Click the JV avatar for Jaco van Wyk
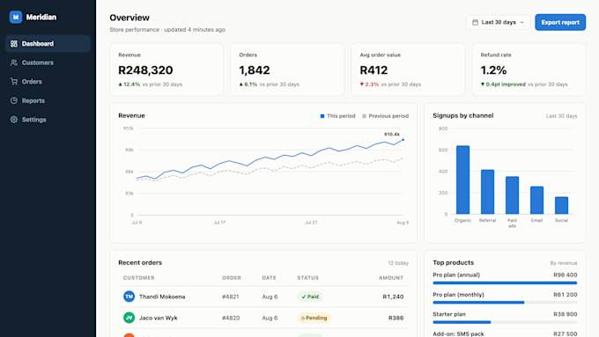The width and height of the screenshot is (599, 337). click(x=129, y=318)
